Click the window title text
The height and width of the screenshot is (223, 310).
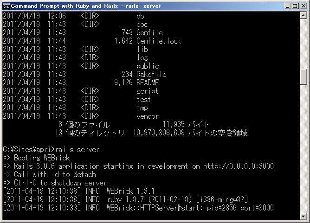pyautogui.click(x=86, y=6)
